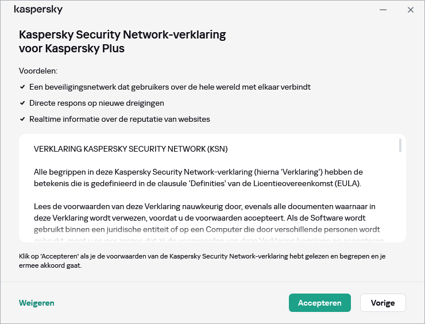Click the 'Directe respons op nieuwe dreigingen' text
This screenshot has height=324, width=425.
pyautogui.click(x=96, y=103)
